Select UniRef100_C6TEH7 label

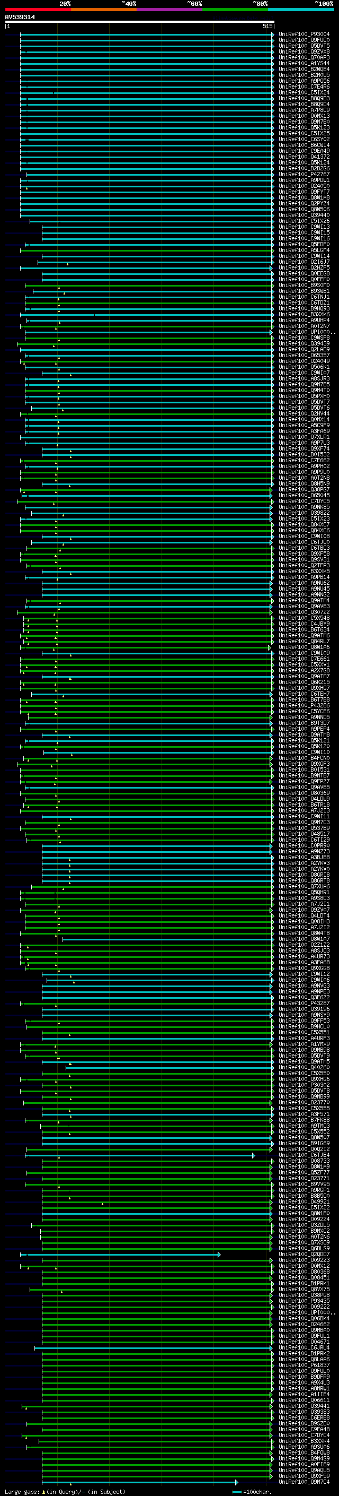pos(304,694)
